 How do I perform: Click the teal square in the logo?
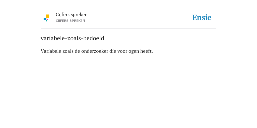pos(46,21)
